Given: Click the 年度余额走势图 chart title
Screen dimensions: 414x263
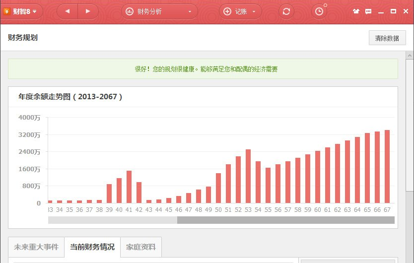Looking at the screenshot, I should click(70, 97).
